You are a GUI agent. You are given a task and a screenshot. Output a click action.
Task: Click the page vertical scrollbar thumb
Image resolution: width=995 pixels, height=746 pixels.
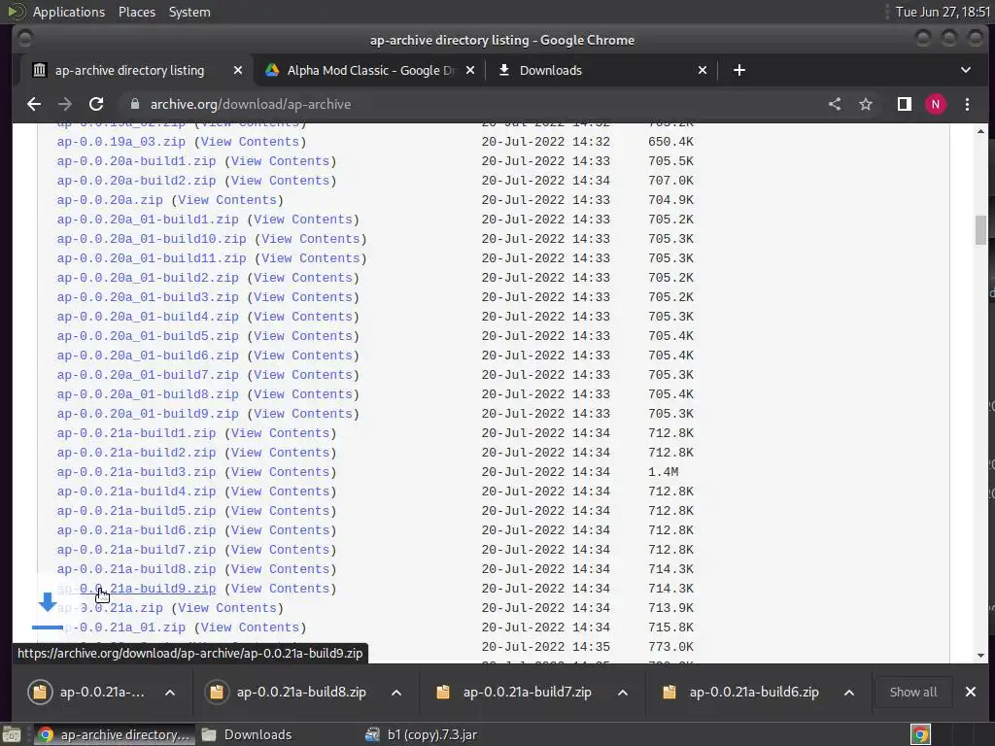981,229
